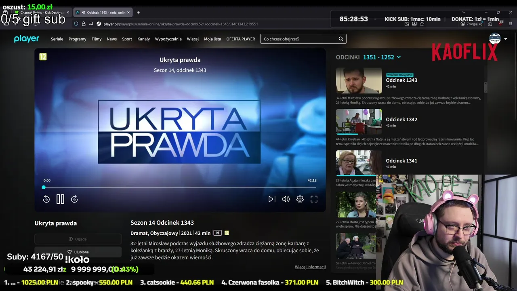The image size is (517, 291).
Task: Open Odcinek 1341 thumbnail
Action: tap(359, 163)
